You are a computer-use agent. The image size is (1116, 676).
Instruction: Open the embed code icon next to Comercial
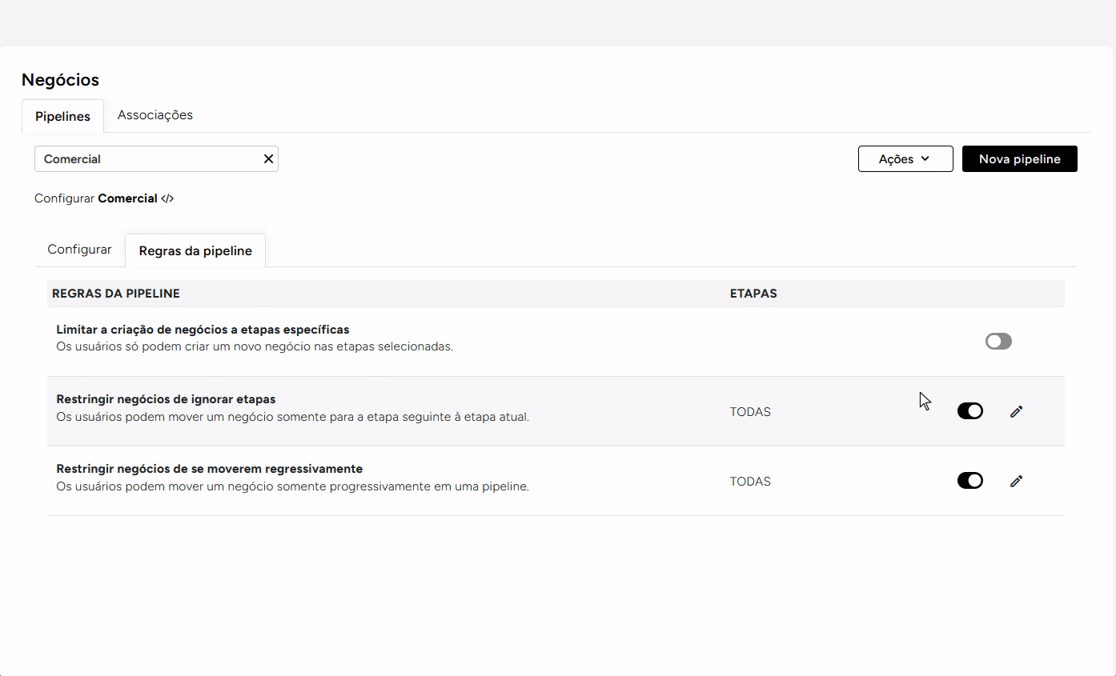(167, 198)
